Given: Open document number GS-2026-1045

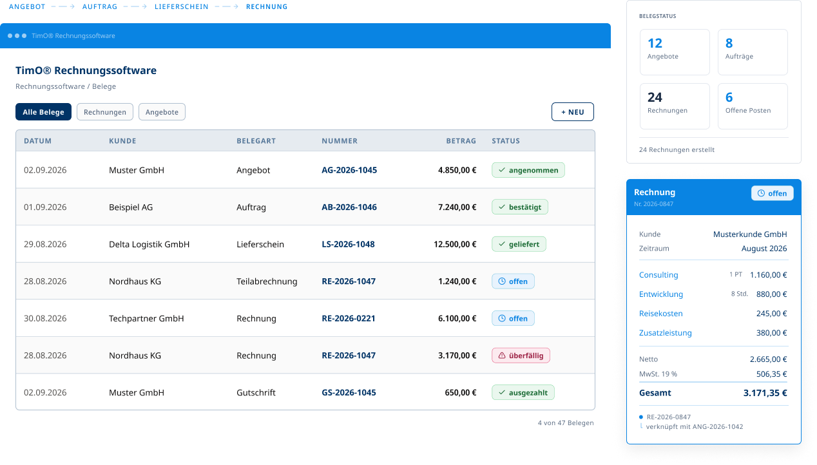Looking at the screenshot, I should pyautogui.click(x=349, y=392).
